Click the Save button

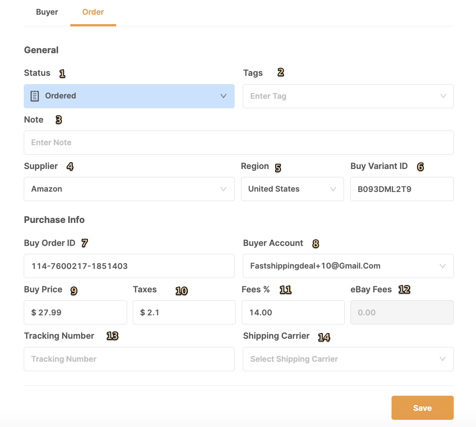pos(422,408)
